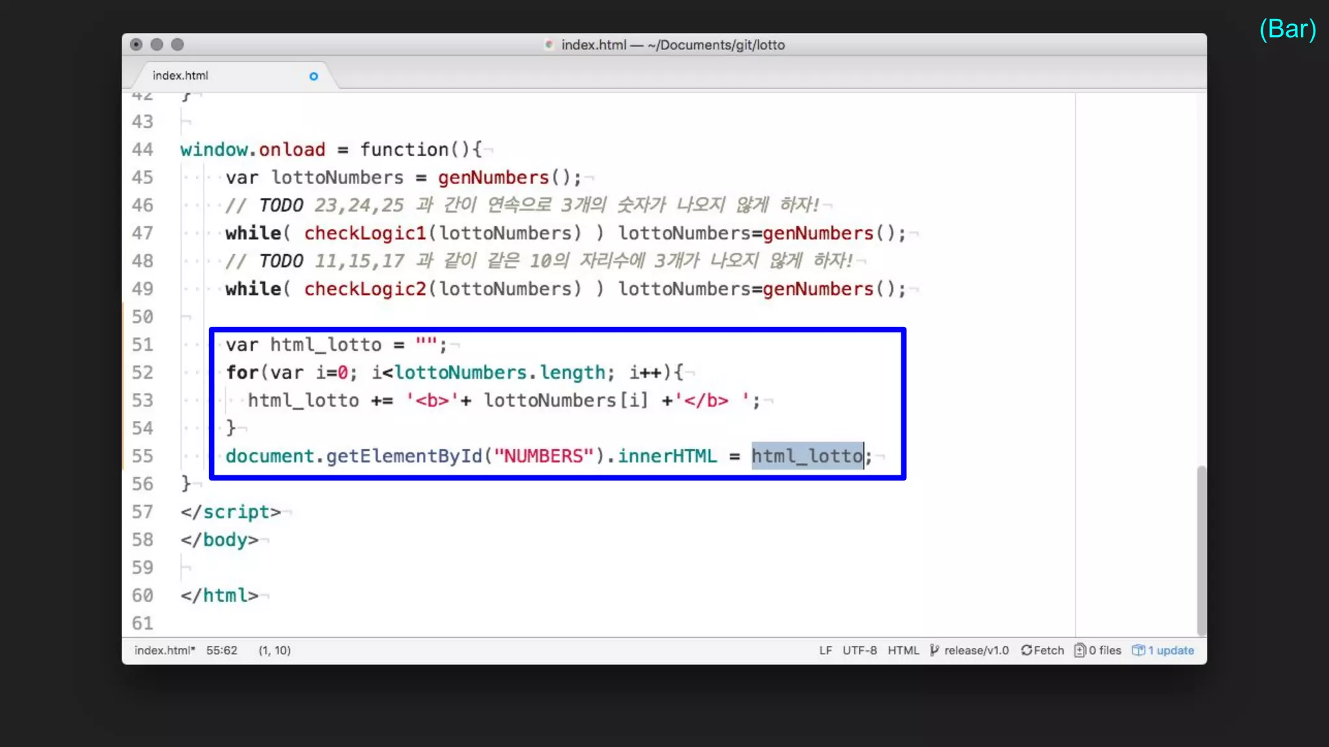Screen dimensions: 1329x747
Task: Click the 55:62 cursor position indicator
Action: 221,650
